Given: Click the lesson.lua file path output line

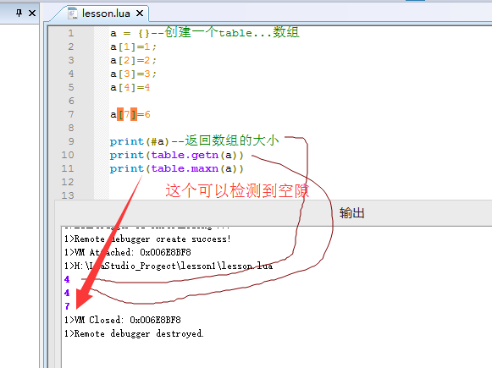Looking at the screenshot, I should click(169, 266).
